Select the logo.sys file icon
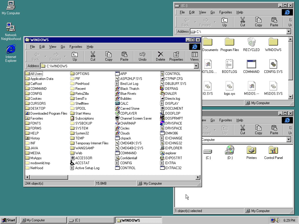Image resolution: width=299 pixels, height=224 pixels. click(230, 88)
